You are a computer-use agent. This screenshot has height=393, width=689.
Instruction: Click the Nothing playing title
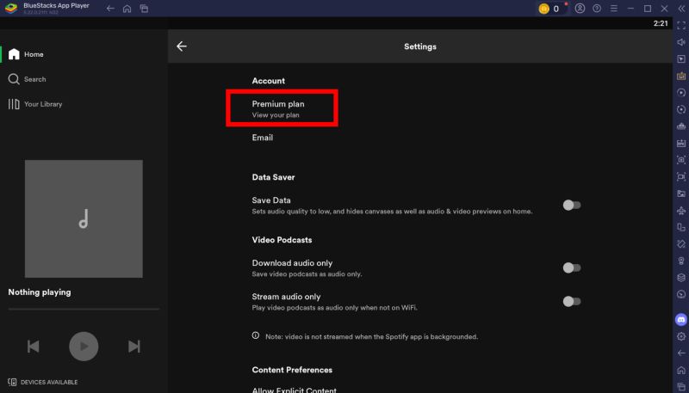40,292
